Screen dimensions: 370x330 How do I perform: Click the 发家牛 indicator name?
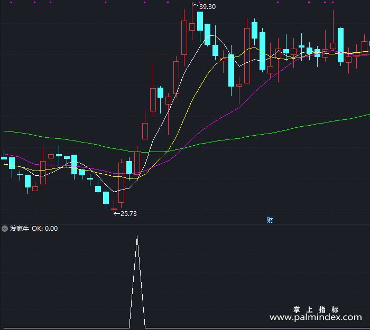(x=20, y=229)
